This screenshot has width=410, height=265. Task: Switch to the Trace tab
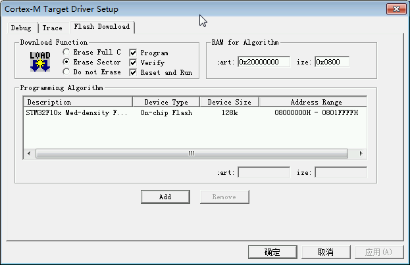click(53, 28)
